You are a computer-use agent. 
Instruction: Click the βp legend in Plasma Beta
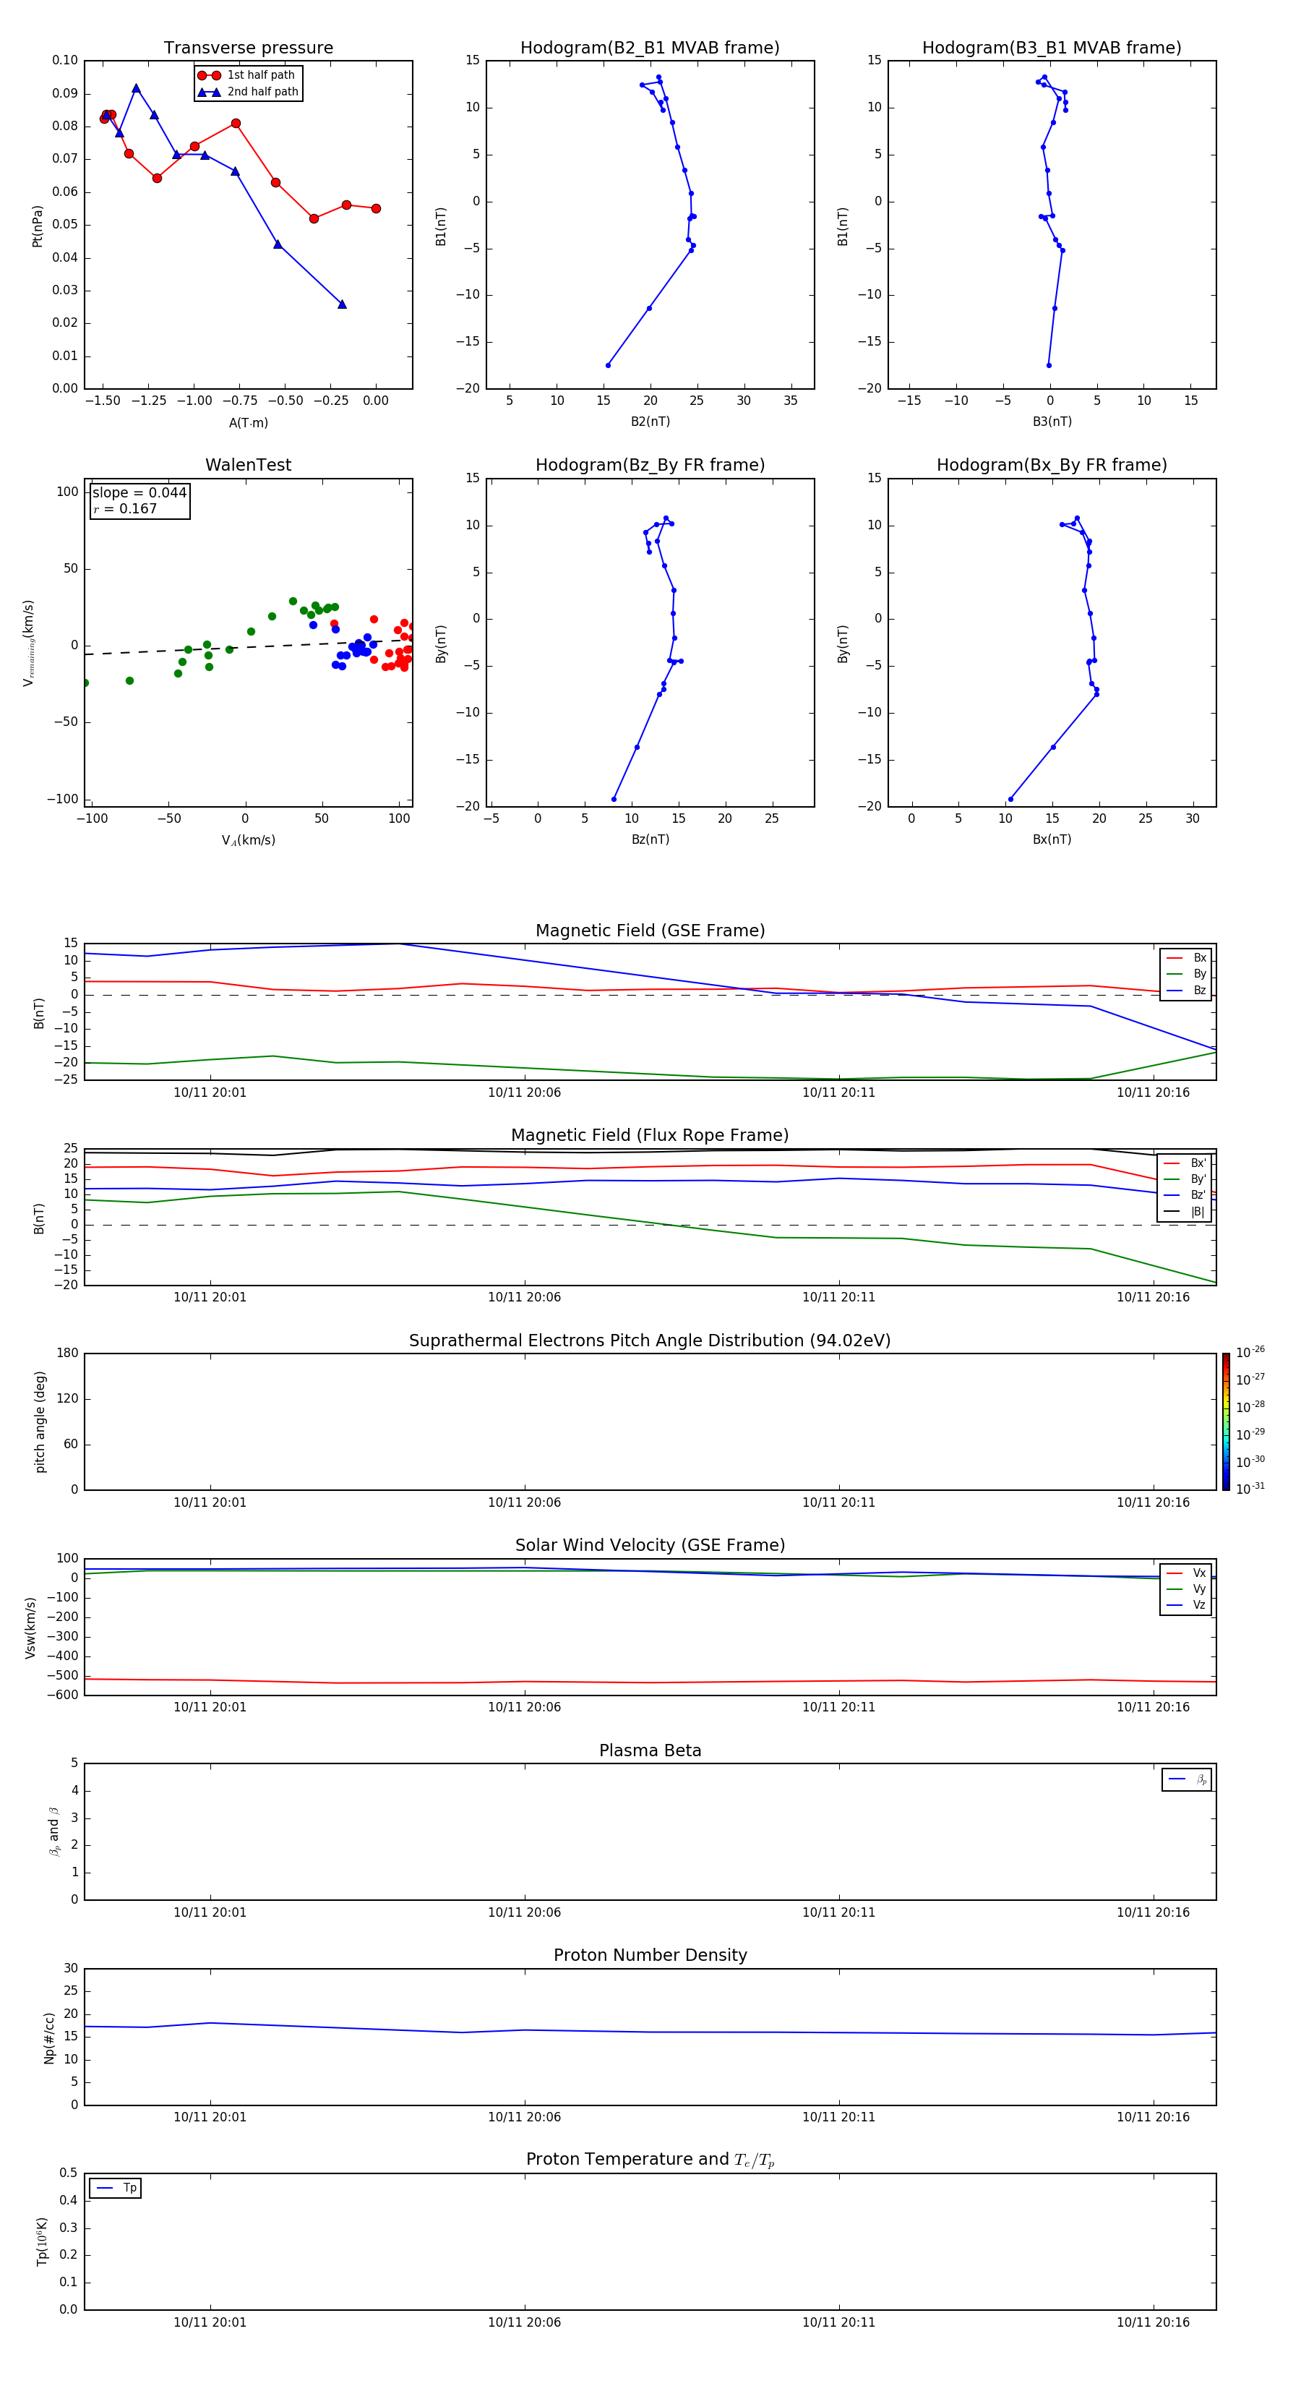pyautogui.click(x=1186, y=1779)
